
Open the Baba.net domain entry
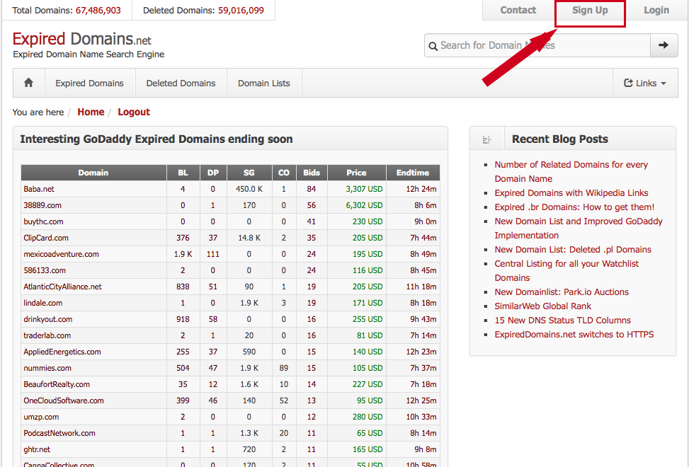39,189
